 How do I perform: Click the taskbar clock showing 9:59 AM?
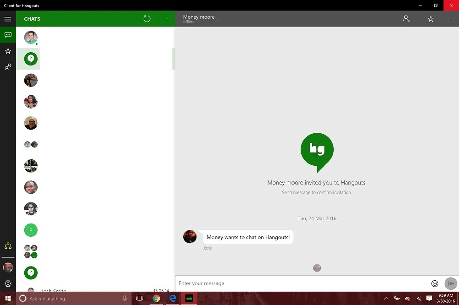pos(446,298)
